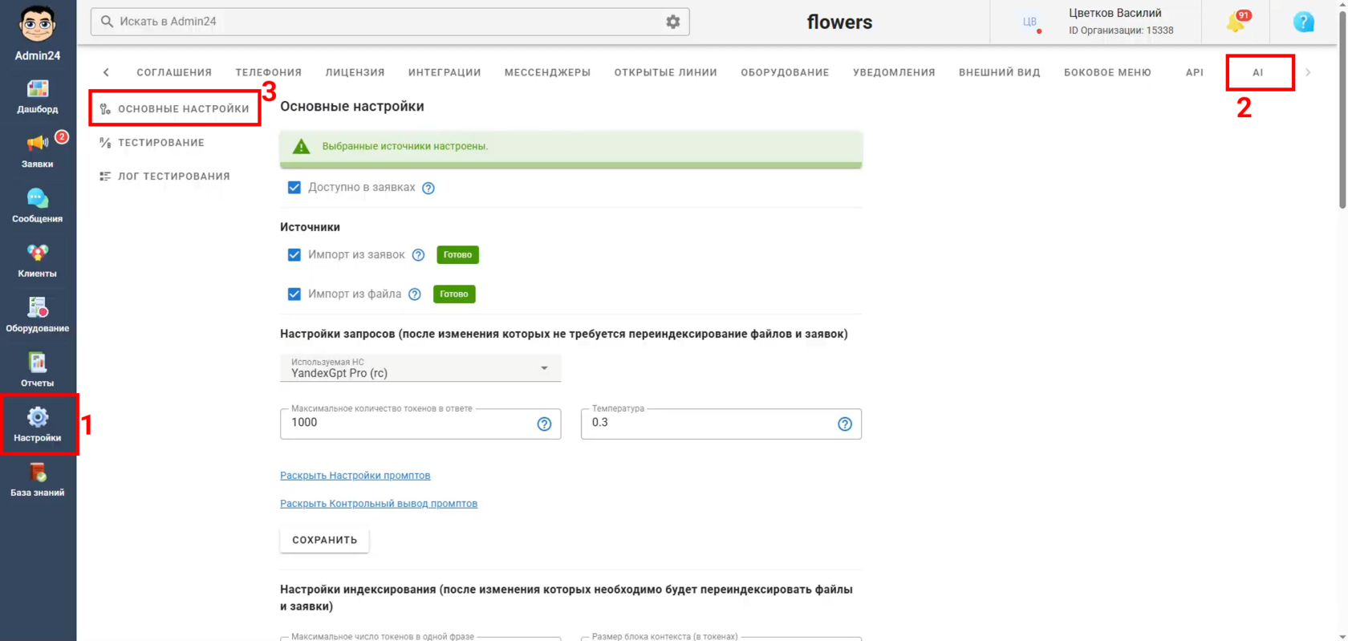The width and height of the screenshot is (1348, 641).
Task: Show help for Импорт из файла
Action: 415,294
